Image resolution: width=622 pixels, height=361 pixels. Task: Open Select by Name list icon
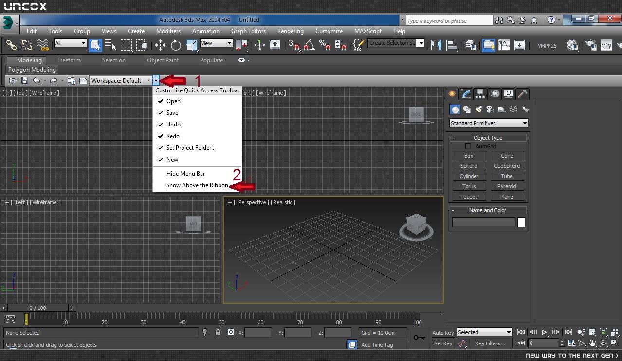tap(110, 45)
